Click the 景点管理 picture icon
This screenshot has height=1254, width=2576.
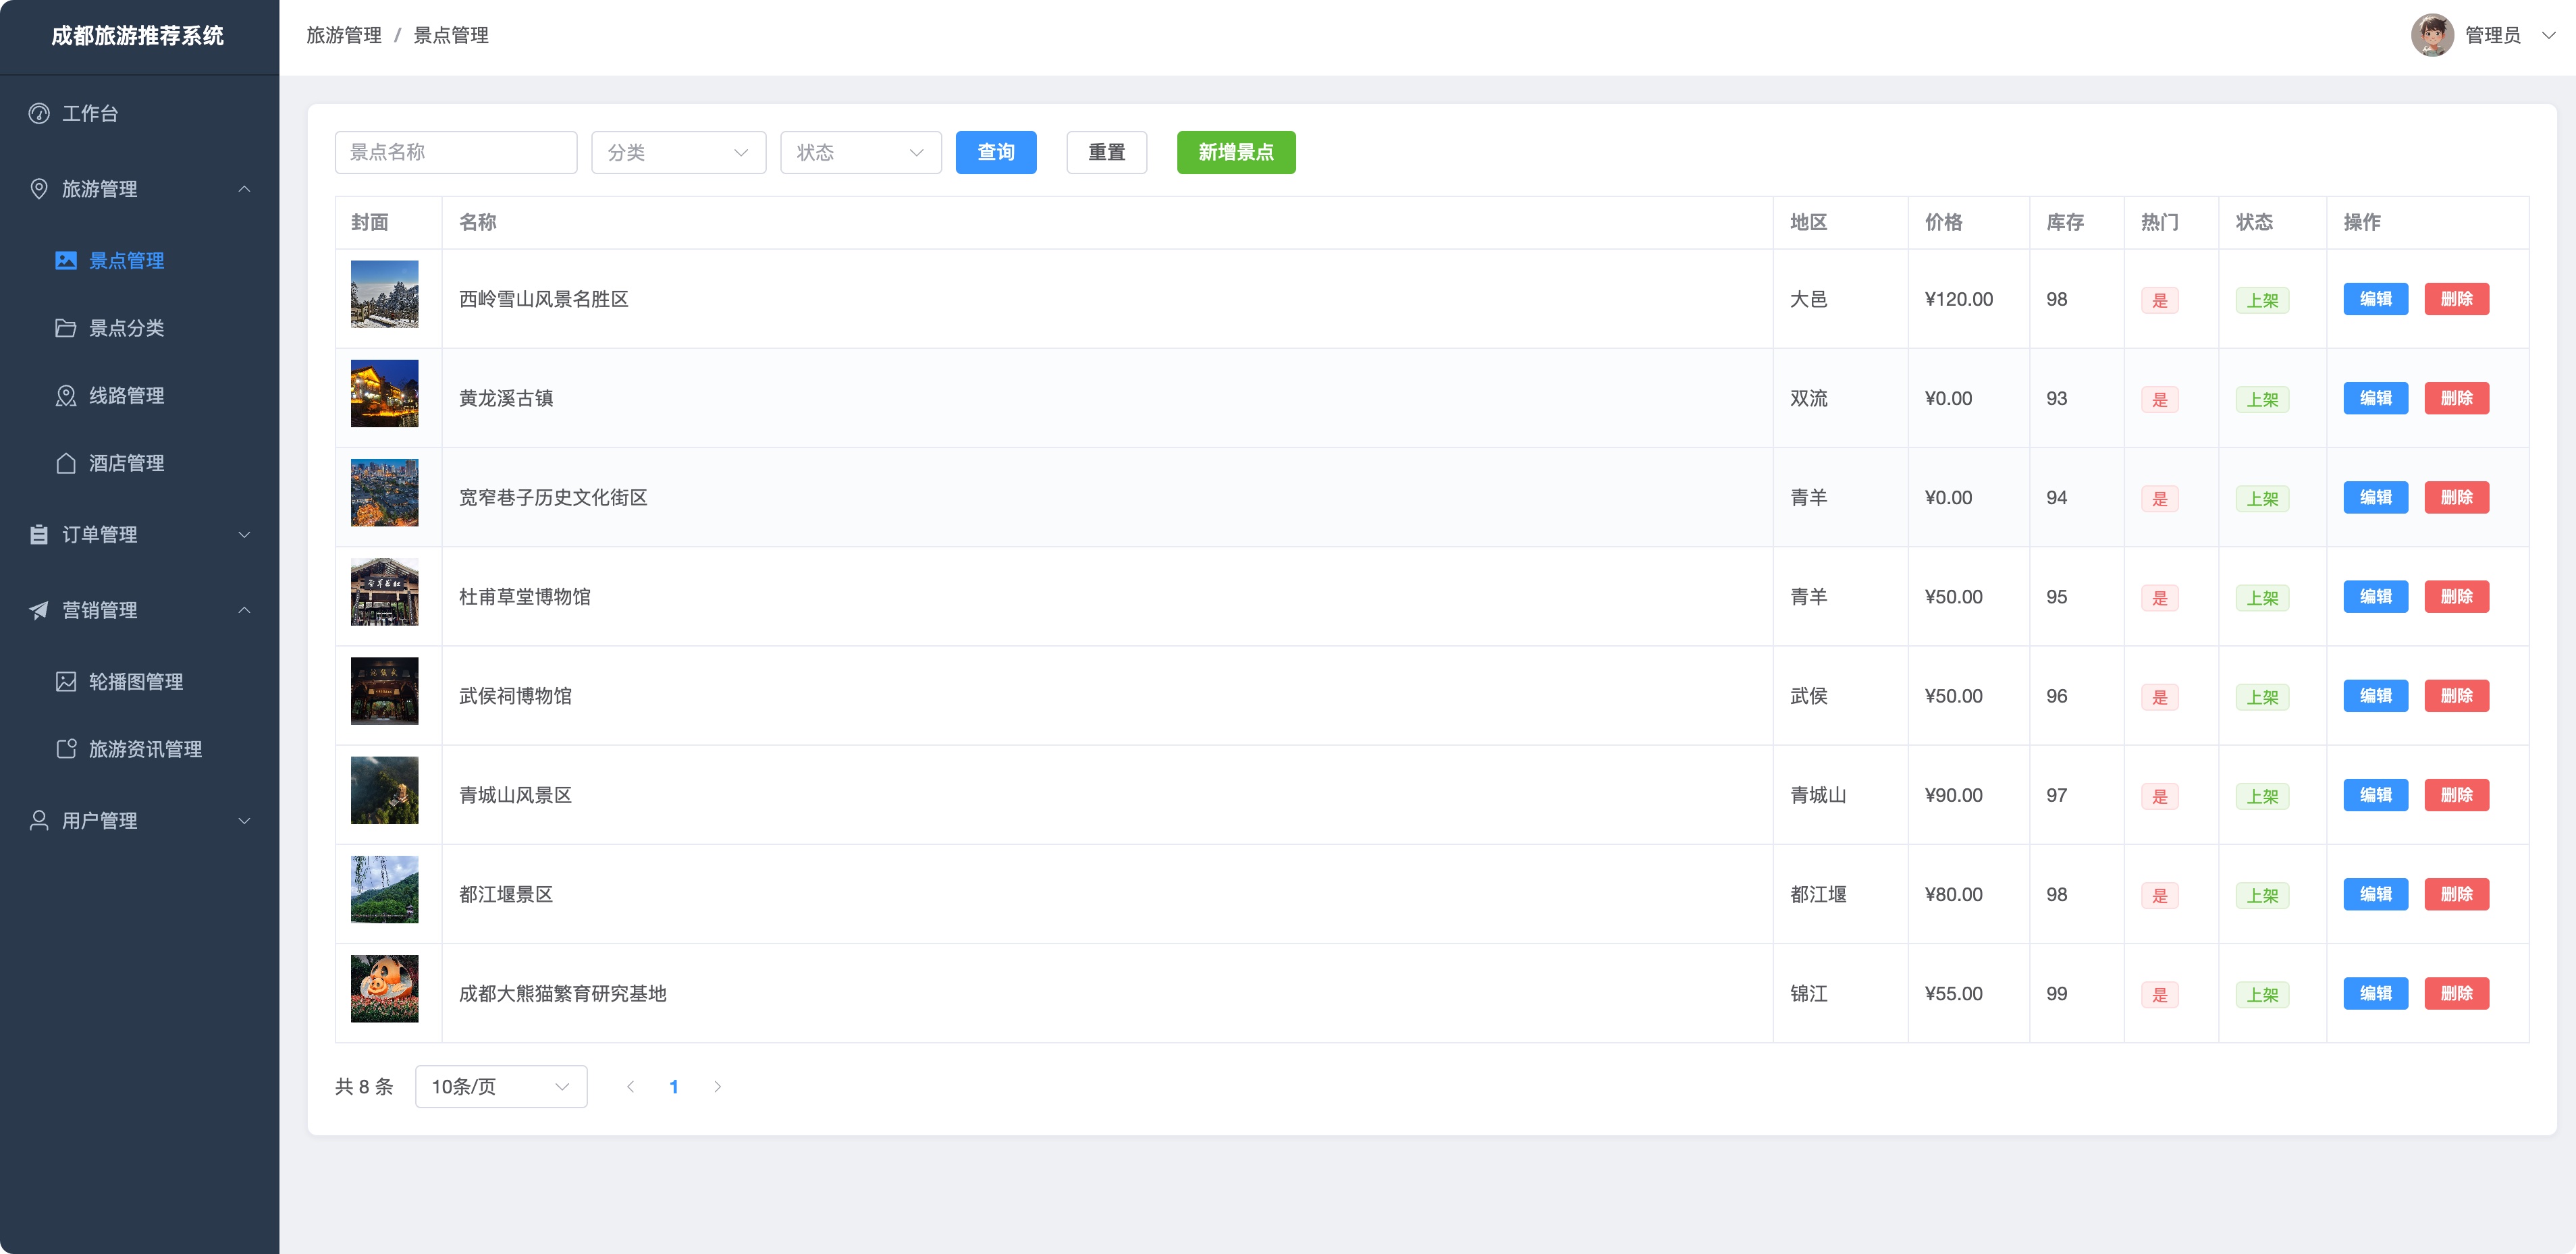[66, 260]
